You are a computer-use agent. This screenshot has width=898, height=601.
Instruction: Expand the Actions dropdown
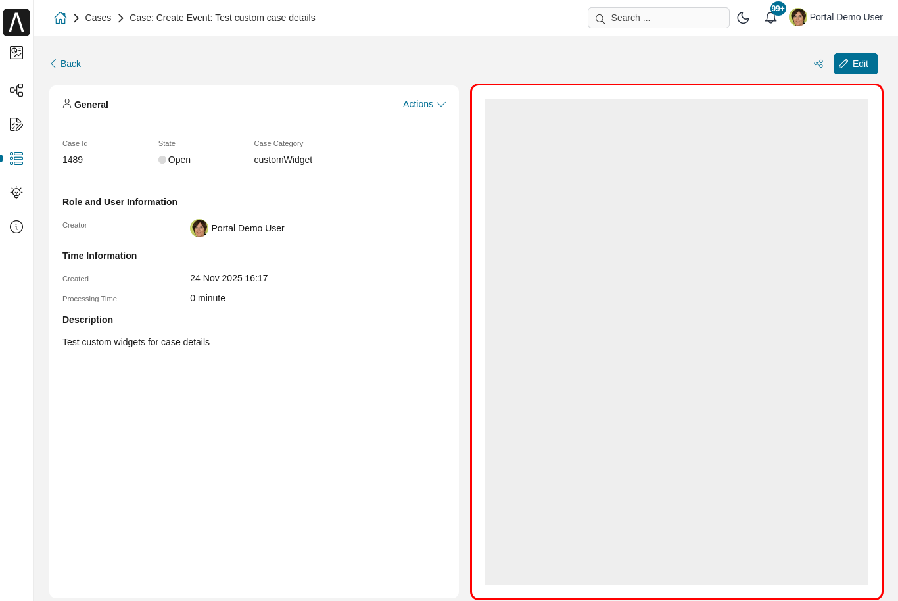click(419, 104)
